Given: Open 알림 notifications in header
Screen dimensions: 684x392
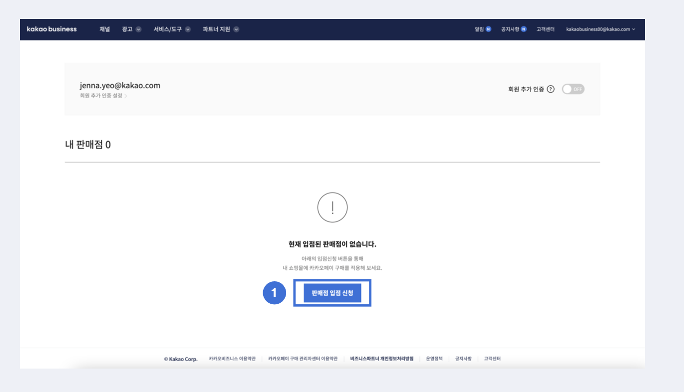Looking at the screenshot, I should 483,29.
